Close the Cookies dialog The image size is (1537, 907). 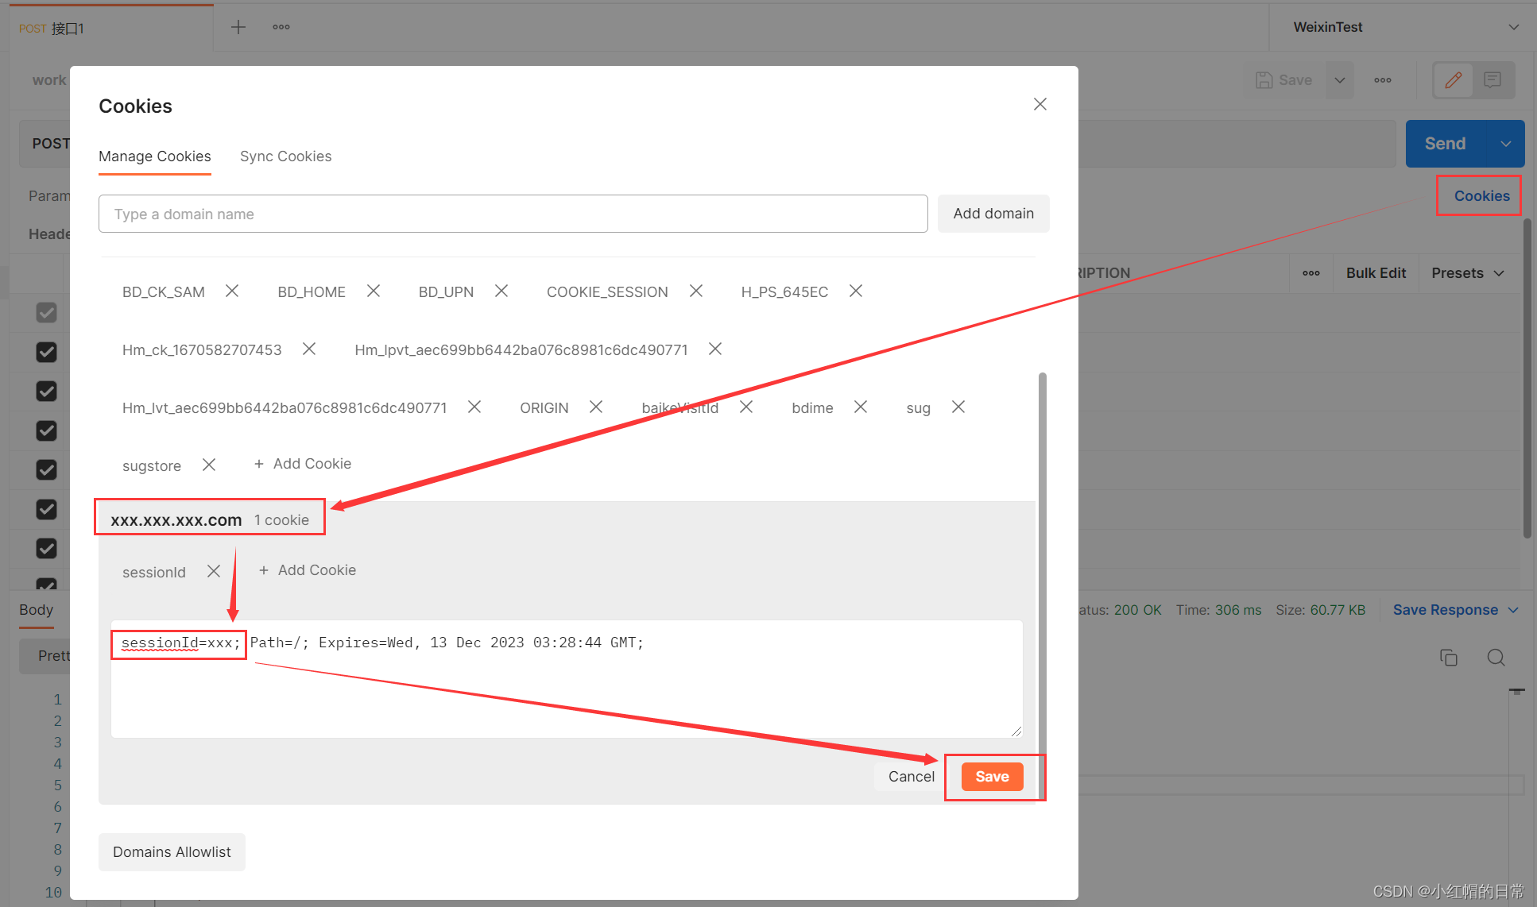pos(1040,105)
